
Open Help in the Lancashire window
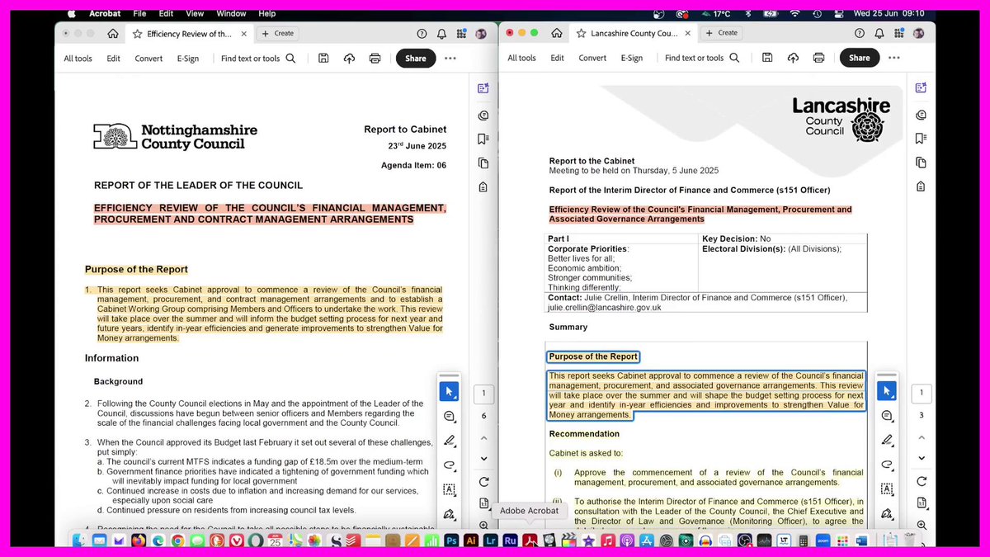[x=860, y=33]
